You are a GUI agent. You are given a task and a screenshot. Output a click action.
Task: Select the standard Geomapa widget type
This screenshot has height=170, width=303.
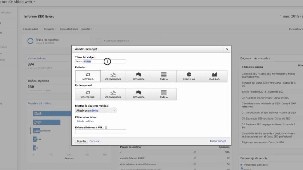tap(138, 76)
